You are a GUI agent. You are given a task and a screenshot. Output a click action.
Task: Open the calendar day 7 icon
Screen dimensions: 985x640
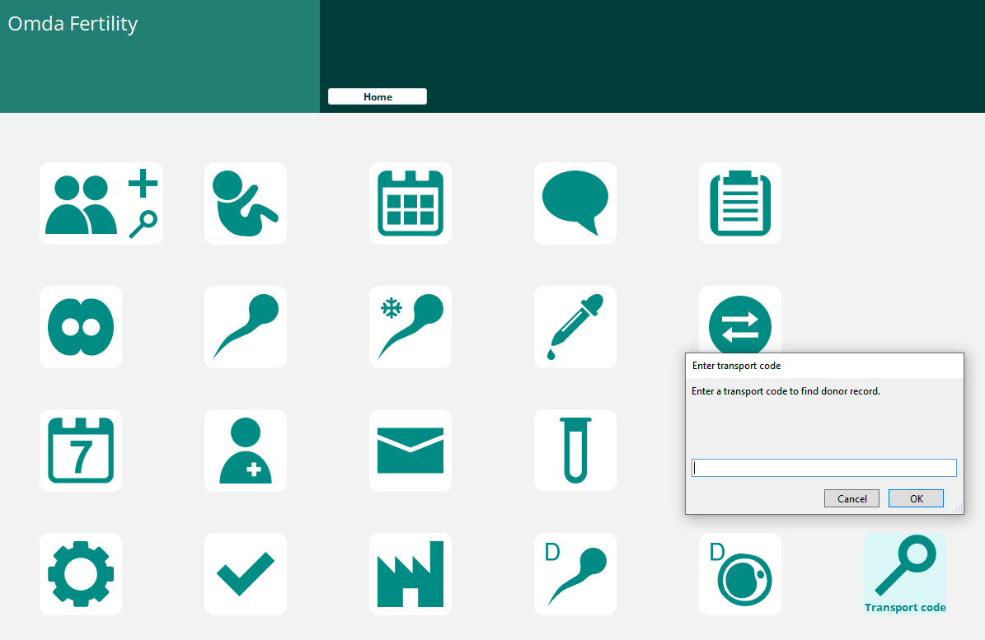point(81,451)
